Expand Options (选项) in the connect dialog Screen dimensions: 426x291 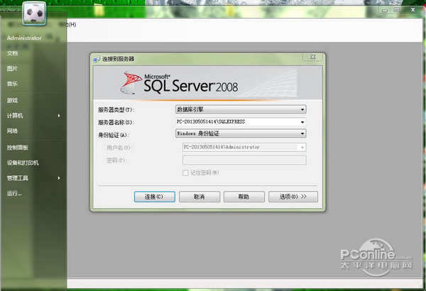click(293, 197)
